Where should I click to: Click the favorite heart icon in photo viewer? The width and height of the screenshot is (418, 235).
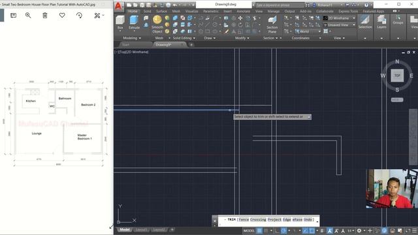coord(62,16)
